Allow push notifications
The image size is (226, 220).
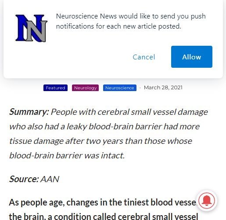tap(192, 57)
